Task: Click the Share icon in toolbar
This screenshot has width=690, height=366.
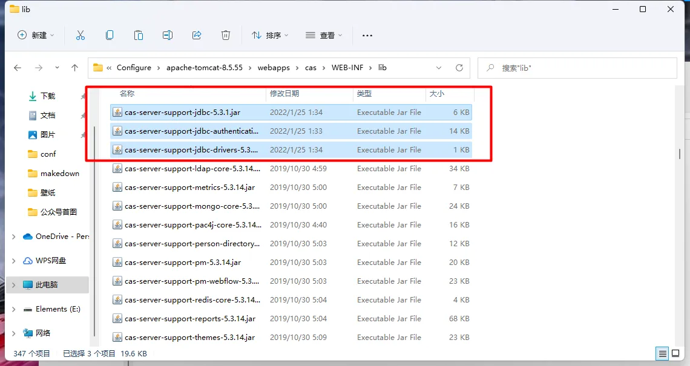Action: pyautogui.click(x=197, y=35)
